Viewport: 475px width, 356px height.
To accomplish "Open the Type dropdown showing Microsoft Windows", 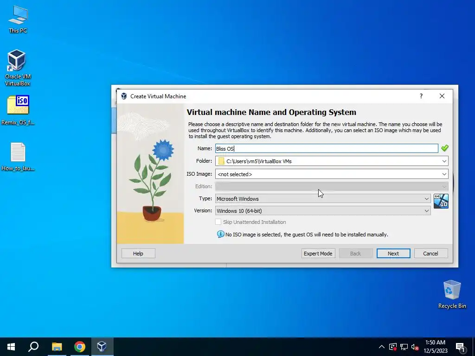I will (x=323, y=198).
